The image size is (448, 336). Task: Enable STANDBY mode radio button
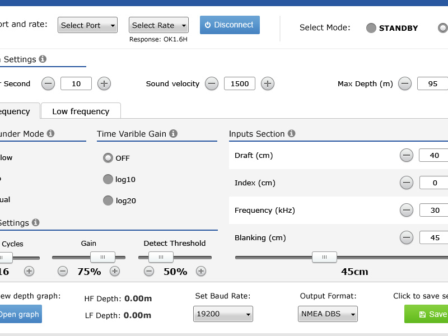click(371, 28)
